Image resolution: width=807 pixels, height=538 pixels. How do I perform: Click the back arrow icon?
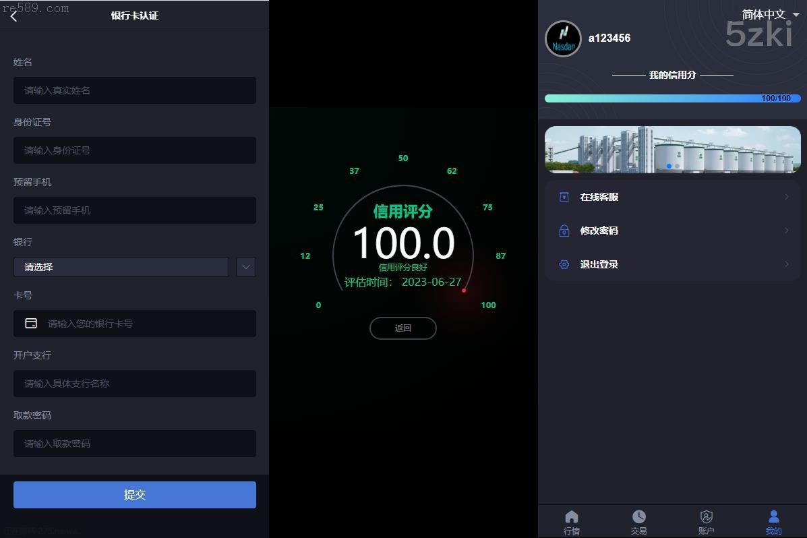click(14, 16)
